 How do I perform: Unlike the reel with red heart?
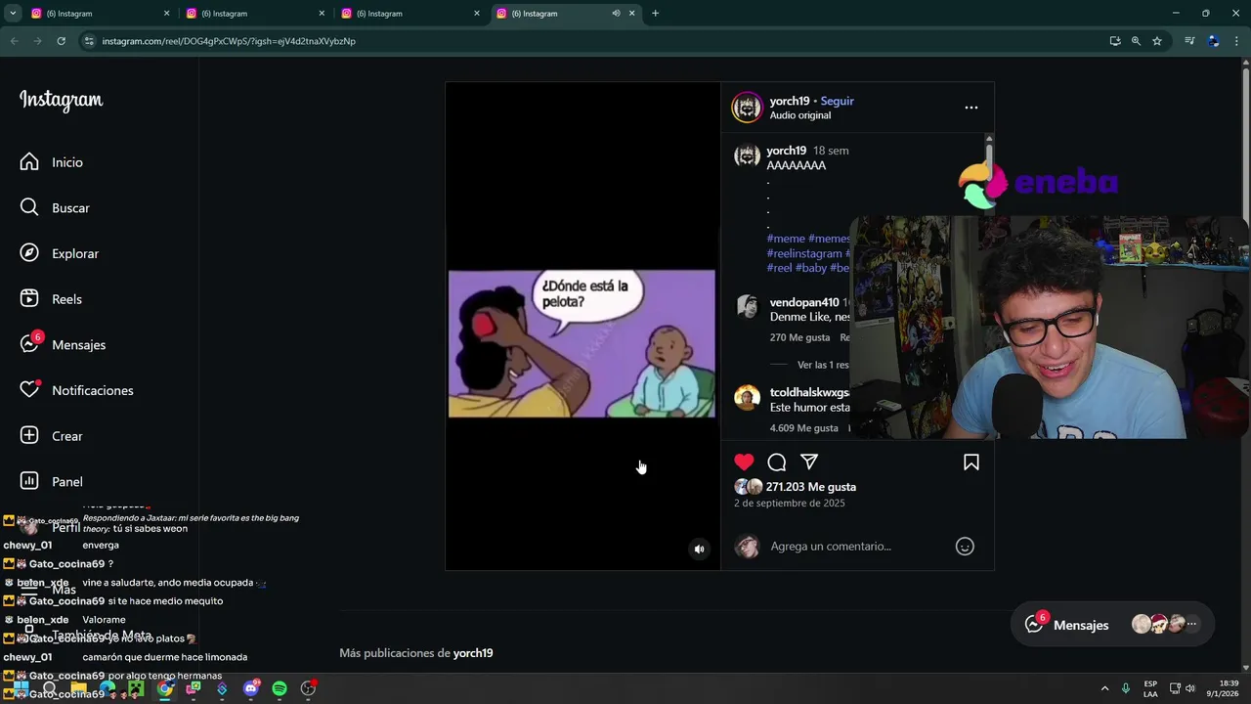point(744,462)
